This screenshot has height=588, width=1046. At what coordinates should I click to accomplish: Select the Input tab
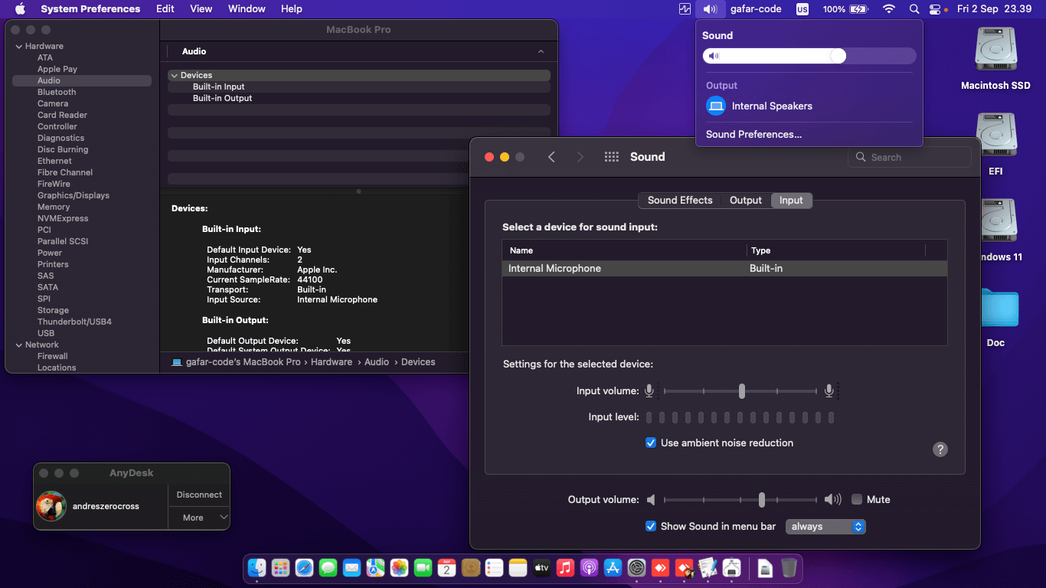[791, 200]
